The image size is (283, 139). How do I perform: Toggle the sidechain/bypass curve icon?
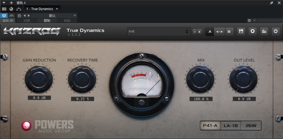point(12,15)
